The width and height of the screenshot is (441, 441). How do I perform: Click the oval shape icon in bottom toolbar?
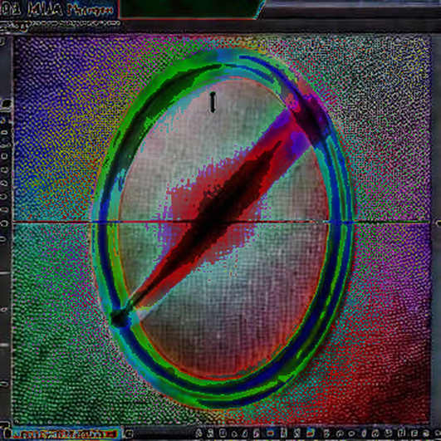pyautogui.click(x=351, y=434)
